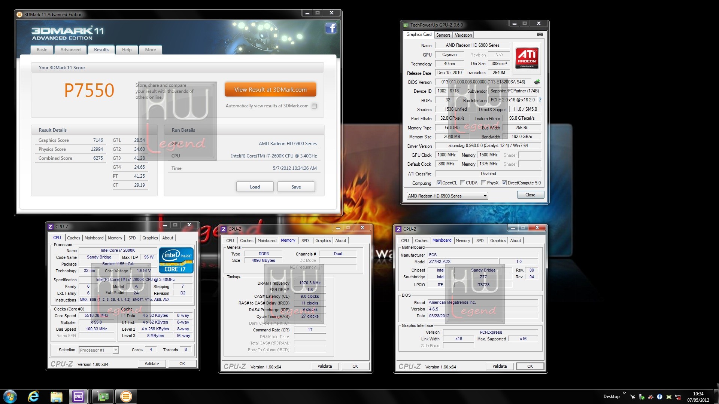Screen dimensions: 719x404
Task: Click View Result at 3DMark.com button
Action: (x=270, y=90)
